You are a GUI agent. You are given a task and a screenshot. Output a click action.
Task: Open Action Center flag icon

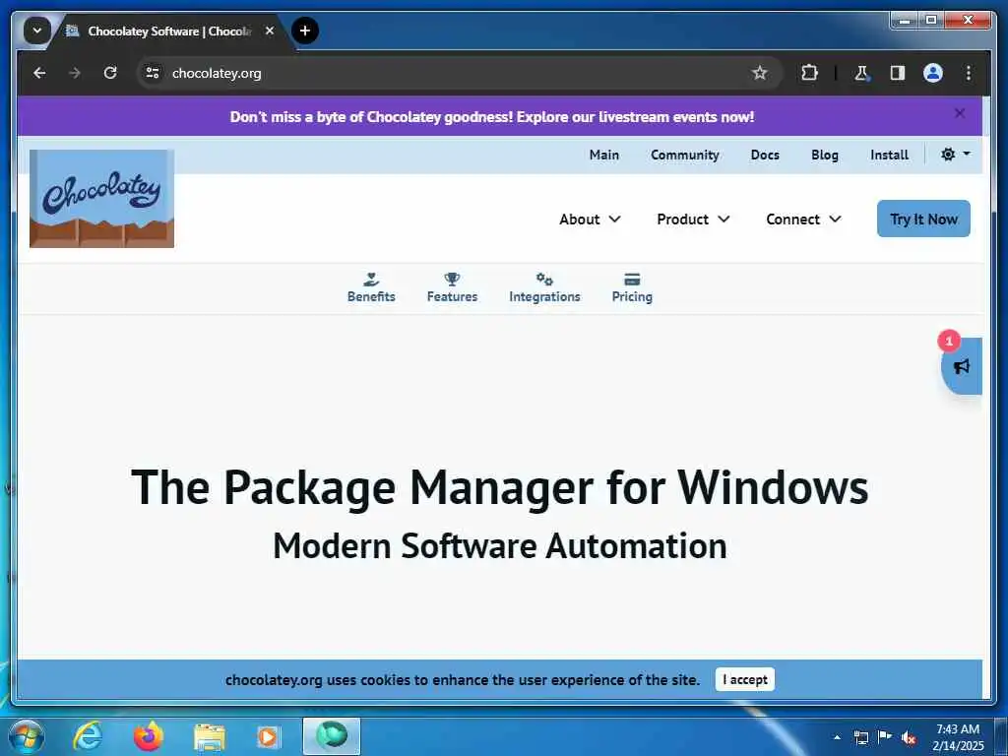coord(885,736)
